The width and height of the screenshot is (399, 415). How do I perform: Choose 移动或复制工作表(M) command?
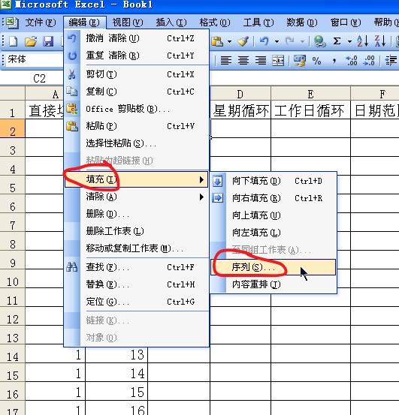136,248
